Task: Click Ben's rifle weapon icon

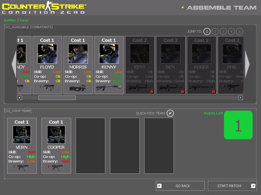Action: coord(170,88)
